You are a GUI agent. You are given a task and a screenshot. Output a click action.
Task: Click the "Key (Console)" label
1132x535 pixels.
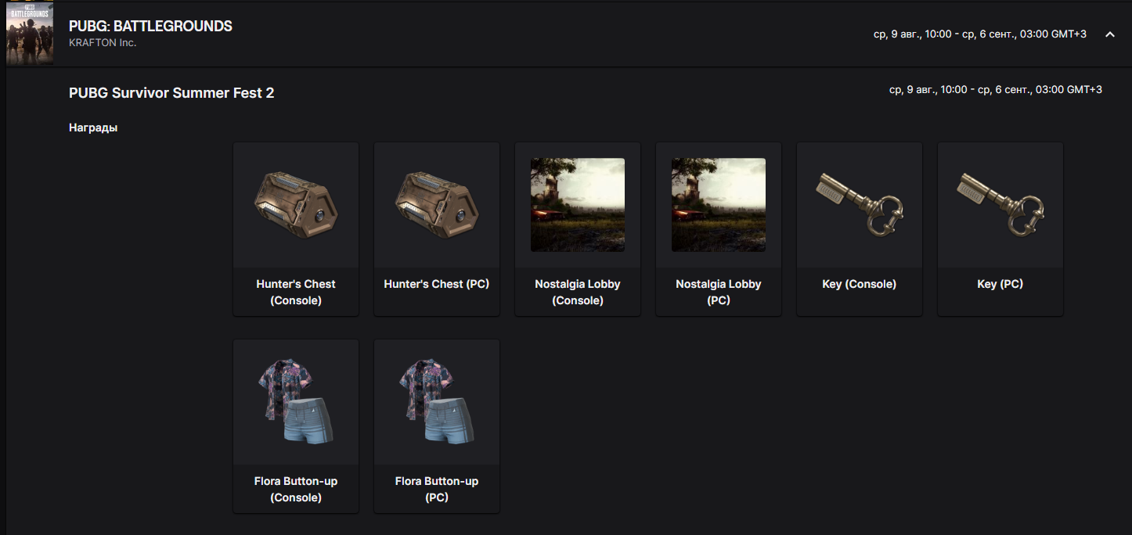(x=860, y=284)
